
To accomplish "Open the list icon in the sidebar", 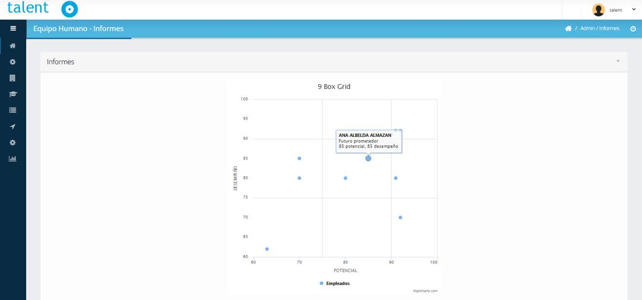I will 12,110.
